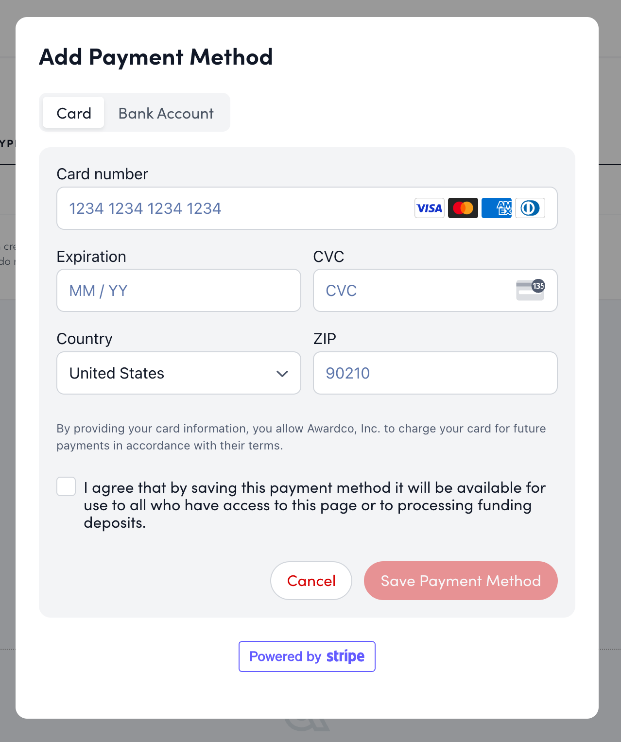This screenshot has height=742, width=621.
Task: Click the Diners Club card icon
Action: (x=530, y=208)
